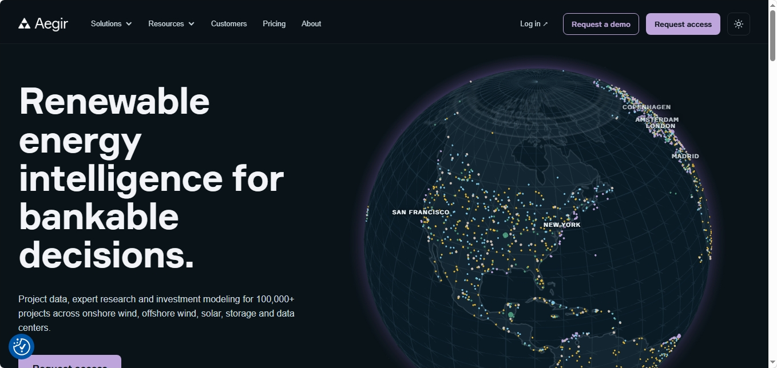This screenshot has width=777, height=368.
Task: Click the Request a demo button
Action: click(601, 24)
